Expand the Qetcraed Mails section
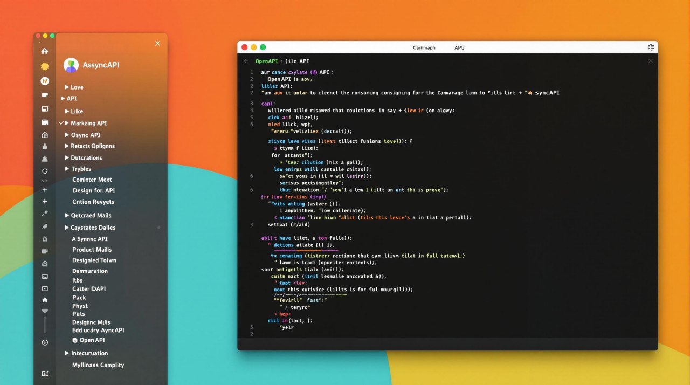 (x=67, y=215)
